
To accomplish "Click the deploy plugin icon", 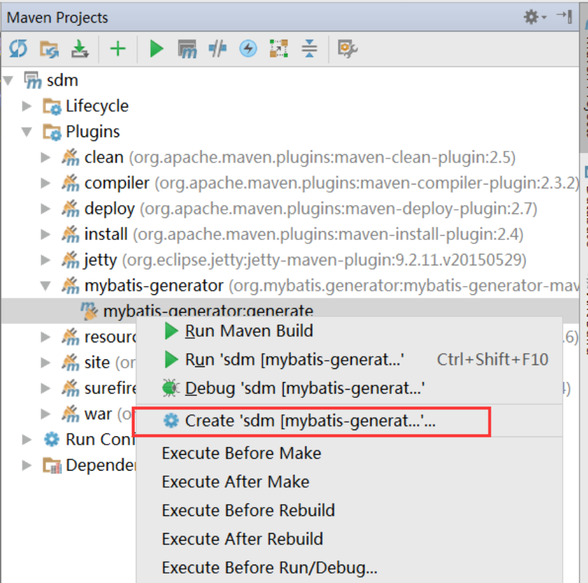I will point(71,208).
